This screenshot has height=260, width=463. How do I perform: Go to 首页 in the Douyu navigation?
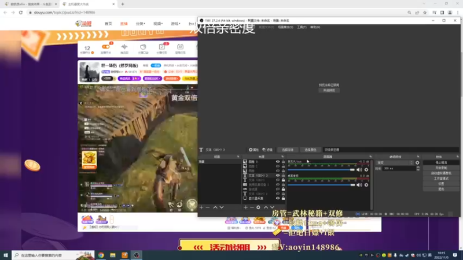108,24
